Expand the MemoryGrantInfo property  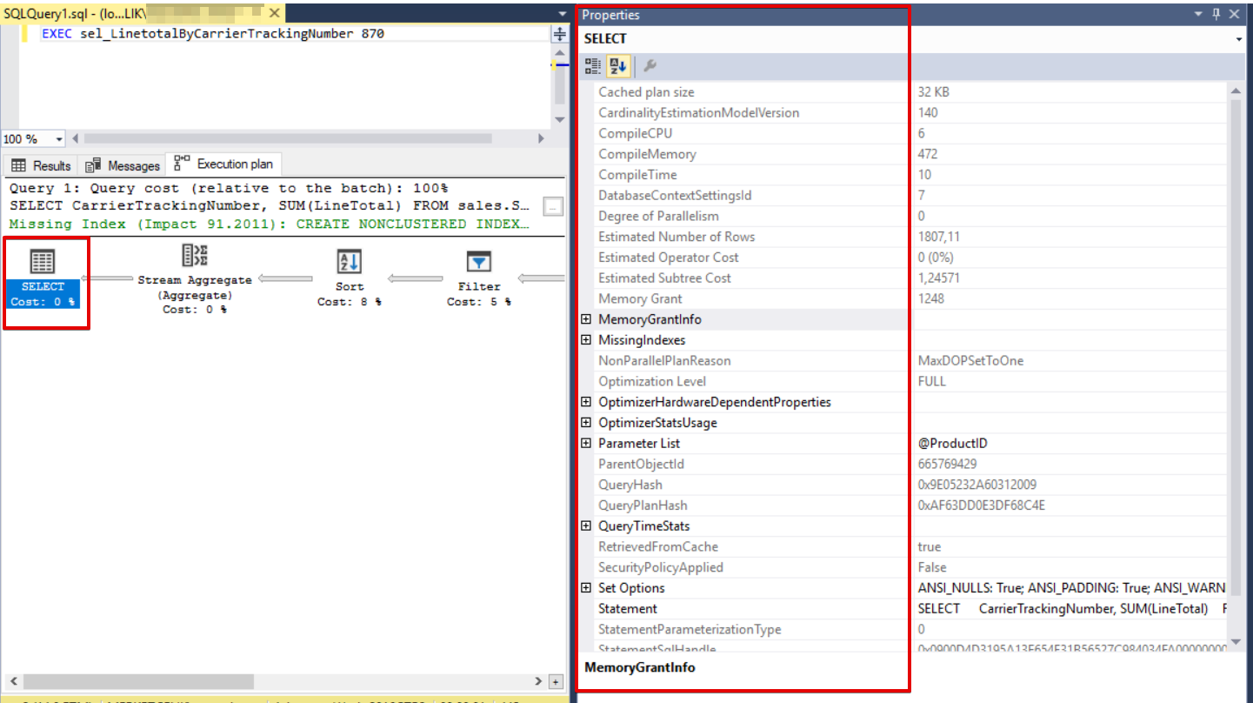pos(587,319)
